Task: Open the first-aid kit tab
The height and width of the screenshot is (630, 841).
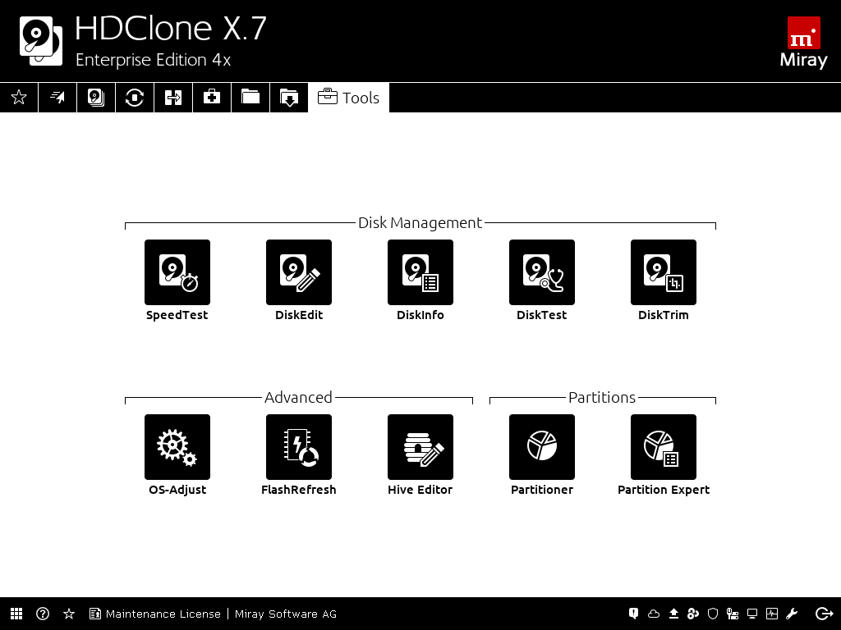Action: (x=212, y=98)
